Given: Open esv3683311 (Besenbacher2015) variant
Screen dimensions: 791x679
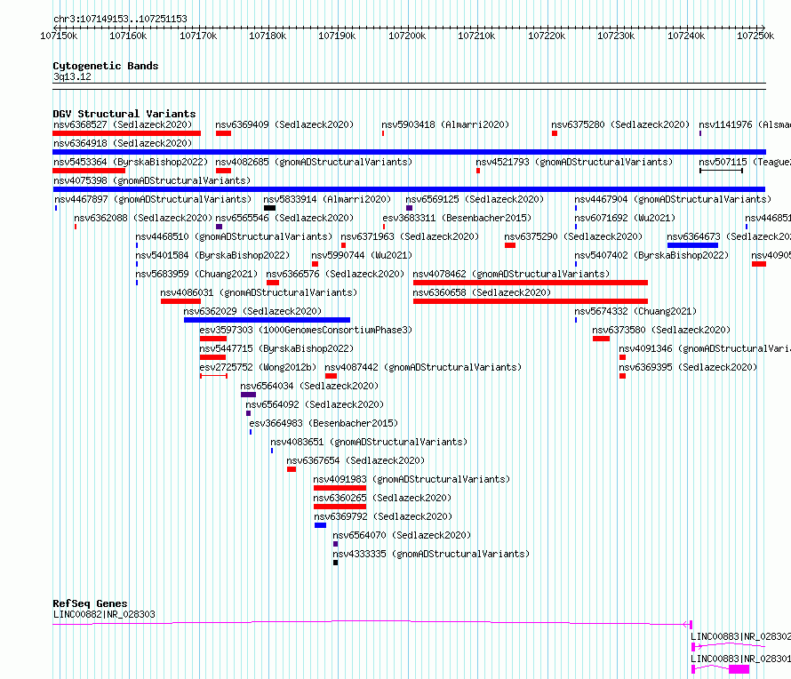Looking at the screenshot, I should tap(457, 218).
